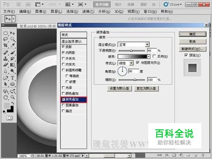Expand more workspaces with the >> chevron

coord(154,5)
